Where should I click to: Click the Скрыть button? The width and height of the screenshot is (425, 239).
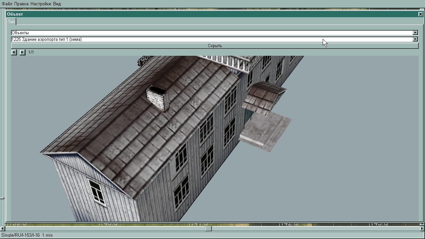click(x=215, y=46)
